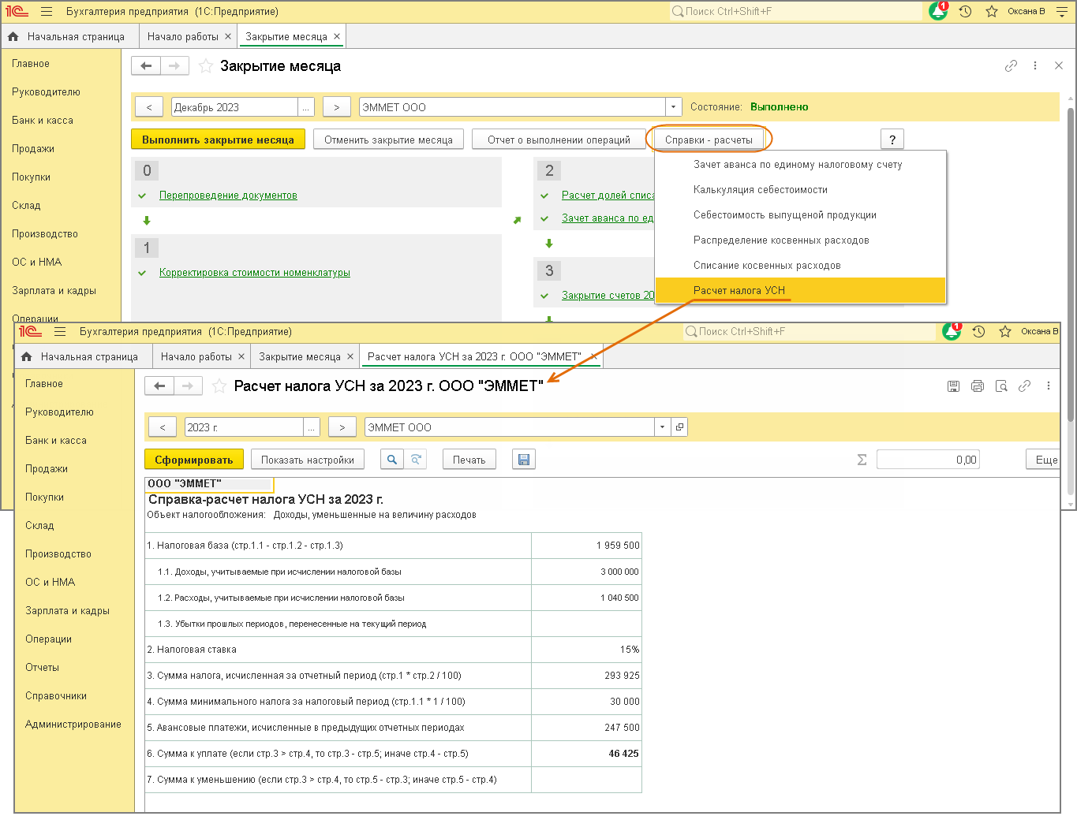Open period chooser dots next to Декабрь 2023
This screenshot has width=1077, height=816.
(305, 107)
